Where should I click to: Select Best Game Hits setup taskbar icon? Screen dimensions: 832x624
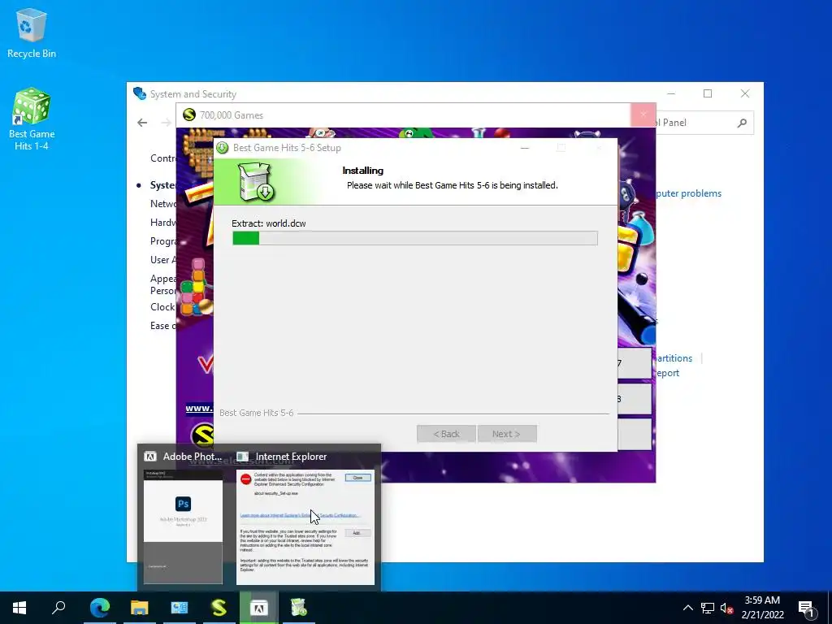click(299, 608)
